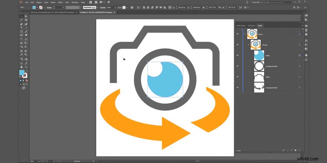Collapse the Group sublayer chevron
327x163 pixels.
[248, 45]
